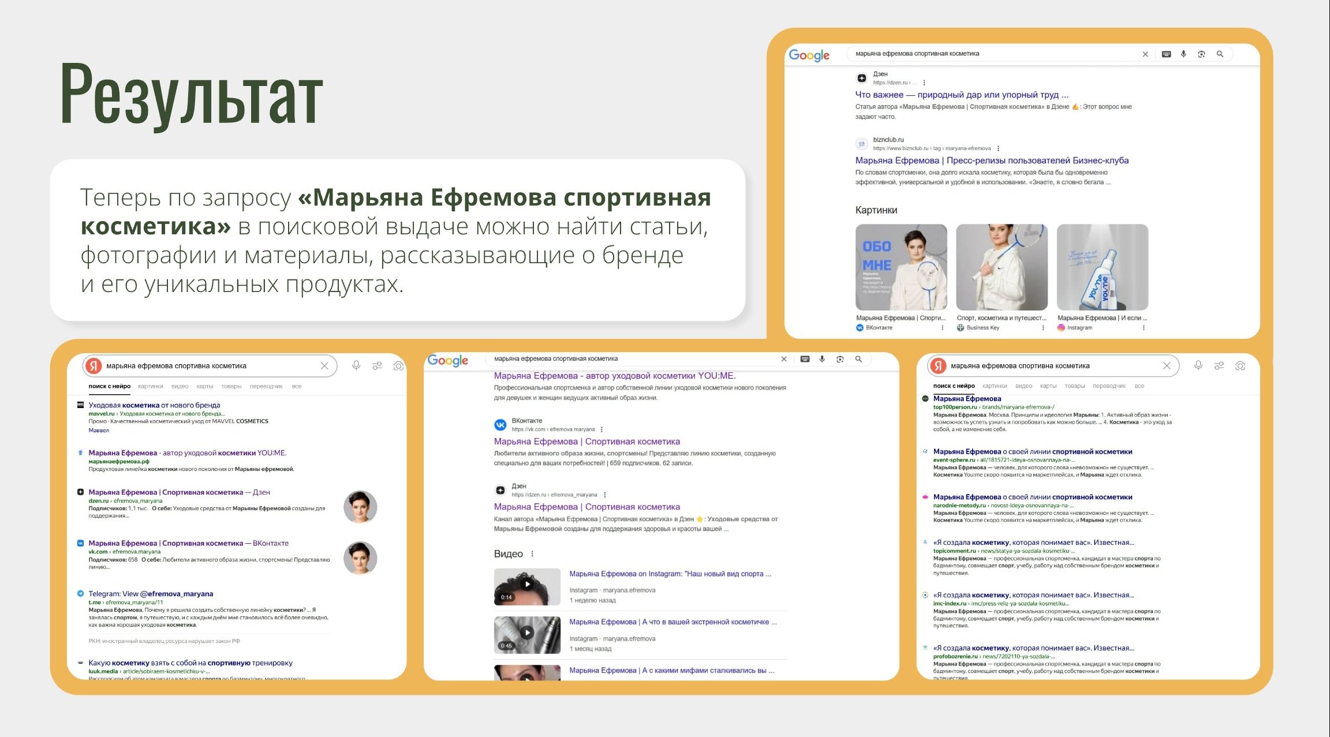This screenshot has width=1330, height=737.
Task: Click the Yandex logo in left screenshot
Action: click(x=94, y=365)
